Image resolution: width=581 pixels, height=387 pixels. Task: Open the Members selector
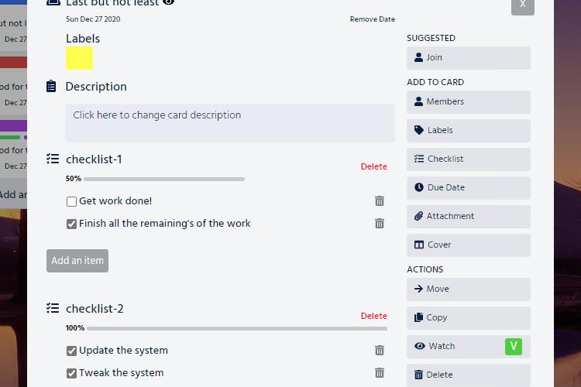468,101
